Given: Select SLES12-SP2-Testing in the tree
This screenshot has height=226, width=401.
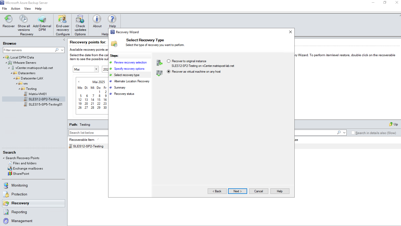Looking at the screenshot, I should click(44, 99).
